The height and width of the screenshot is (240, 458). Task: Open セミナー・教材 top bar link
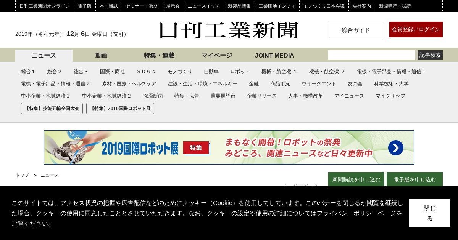(x=142, y=6)
